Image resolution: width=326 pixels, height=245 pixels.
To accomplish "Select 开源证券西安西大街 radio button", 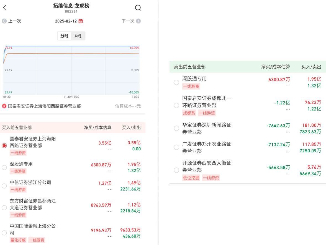I will click(x=176, y=170).
